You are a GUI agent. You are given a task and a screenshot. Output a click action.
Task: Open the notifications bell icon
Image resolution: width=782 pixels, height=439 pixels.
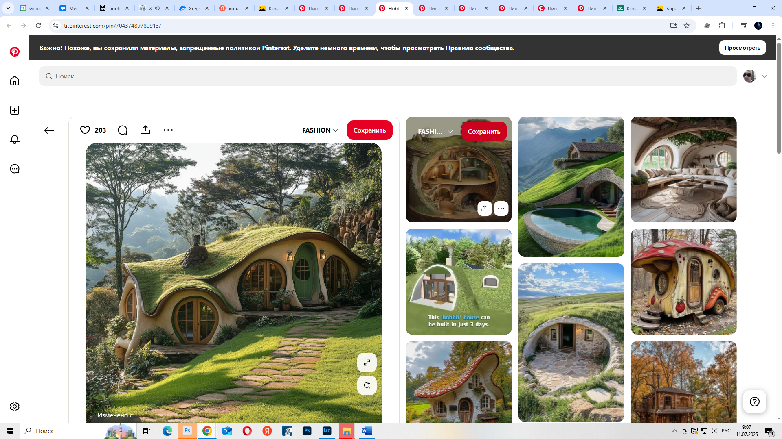[15, 139]
